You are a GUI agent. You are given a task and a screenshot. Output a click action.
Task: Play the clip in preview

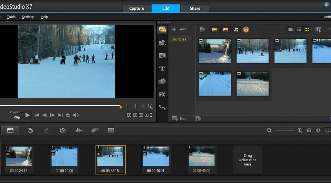28,115
